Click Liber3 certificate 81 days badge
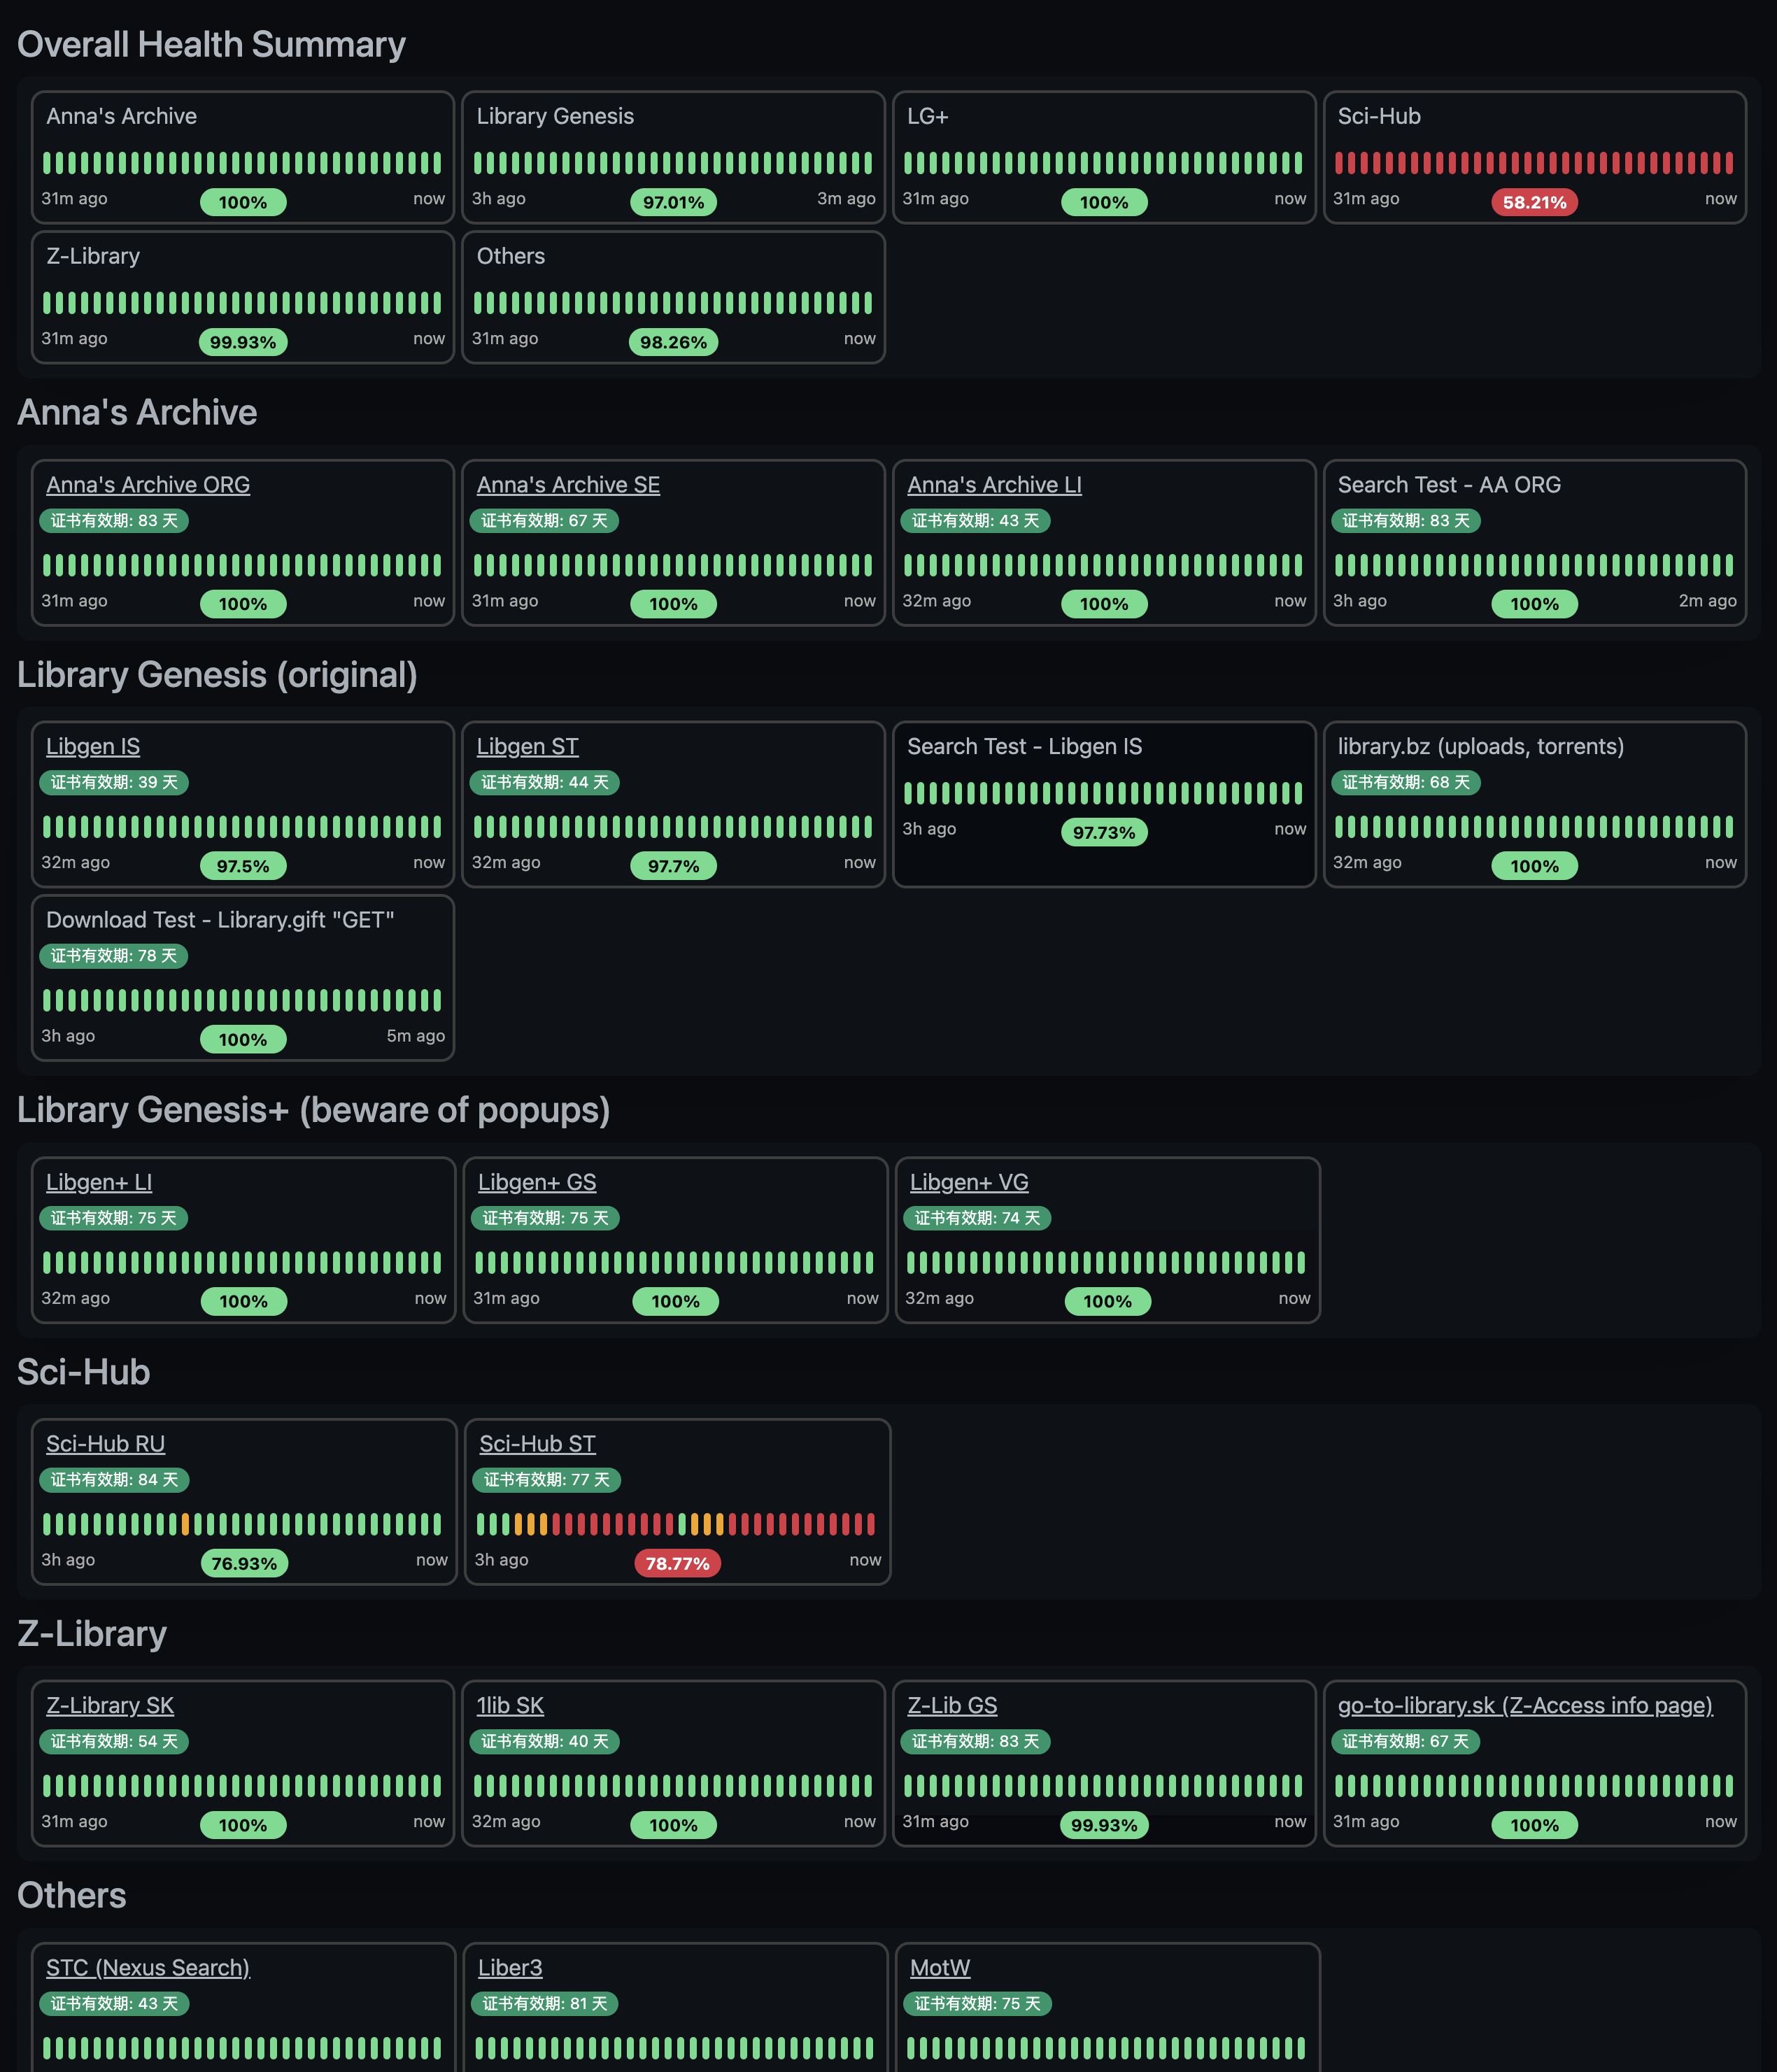This screenshot has width=1777, height=2072. [545, 2004]
